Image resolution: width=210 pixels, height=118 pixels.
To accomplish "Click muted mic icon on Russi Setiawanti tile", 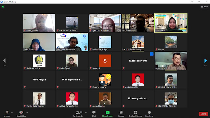I will [x=123, y=69].
